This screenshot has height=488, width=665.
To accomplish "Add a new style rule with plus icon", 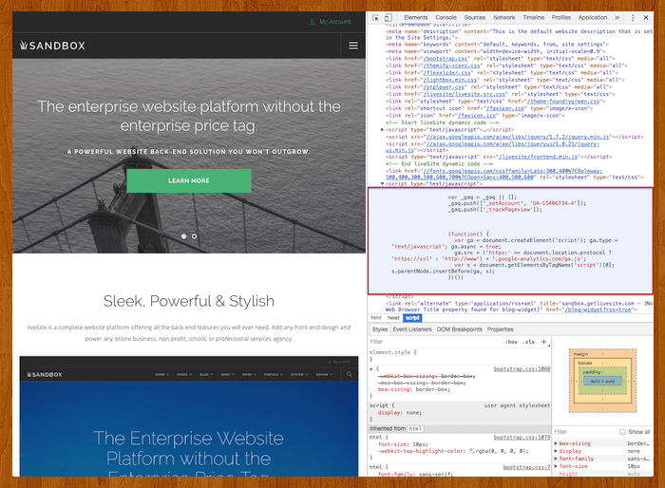I will pos(543,342).
